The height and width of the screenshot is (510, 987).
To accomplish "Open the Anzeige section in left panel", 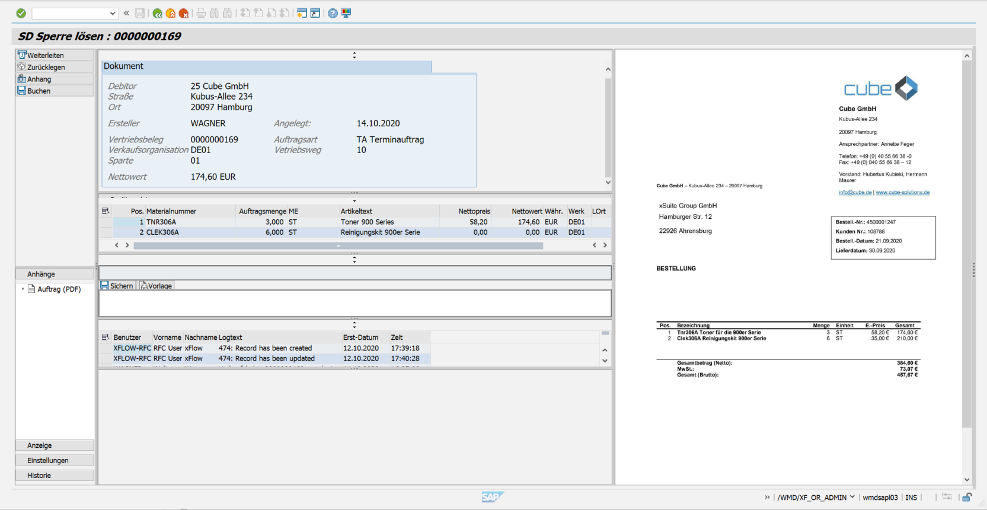I will (x=55, y=445).
